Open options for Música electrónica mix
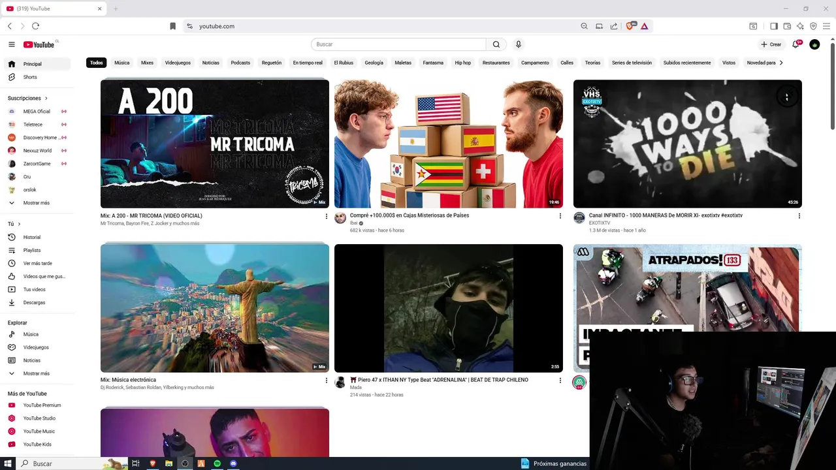836x470 pixels. coord(327,381)
